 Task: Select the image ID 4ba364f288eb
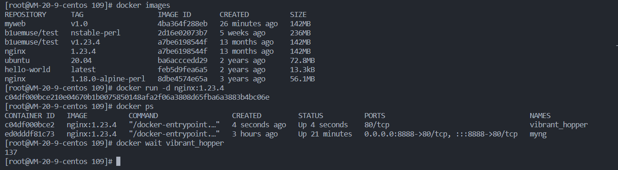pyautogui.click(x=182, y=24)
